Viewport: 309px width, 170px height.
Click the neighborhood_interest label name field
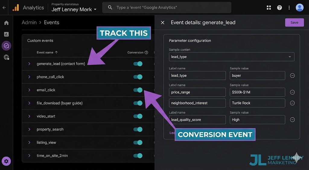197,103
